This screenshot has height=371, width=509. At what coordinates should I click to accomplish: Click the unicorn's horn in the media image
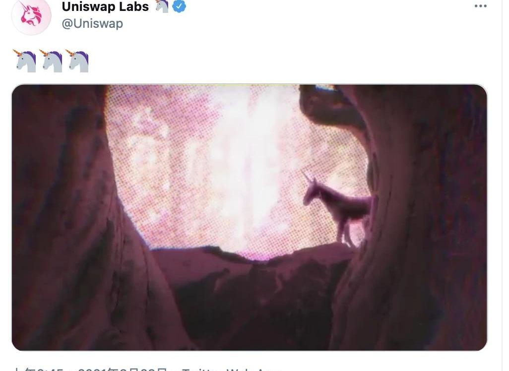(307, 177)
